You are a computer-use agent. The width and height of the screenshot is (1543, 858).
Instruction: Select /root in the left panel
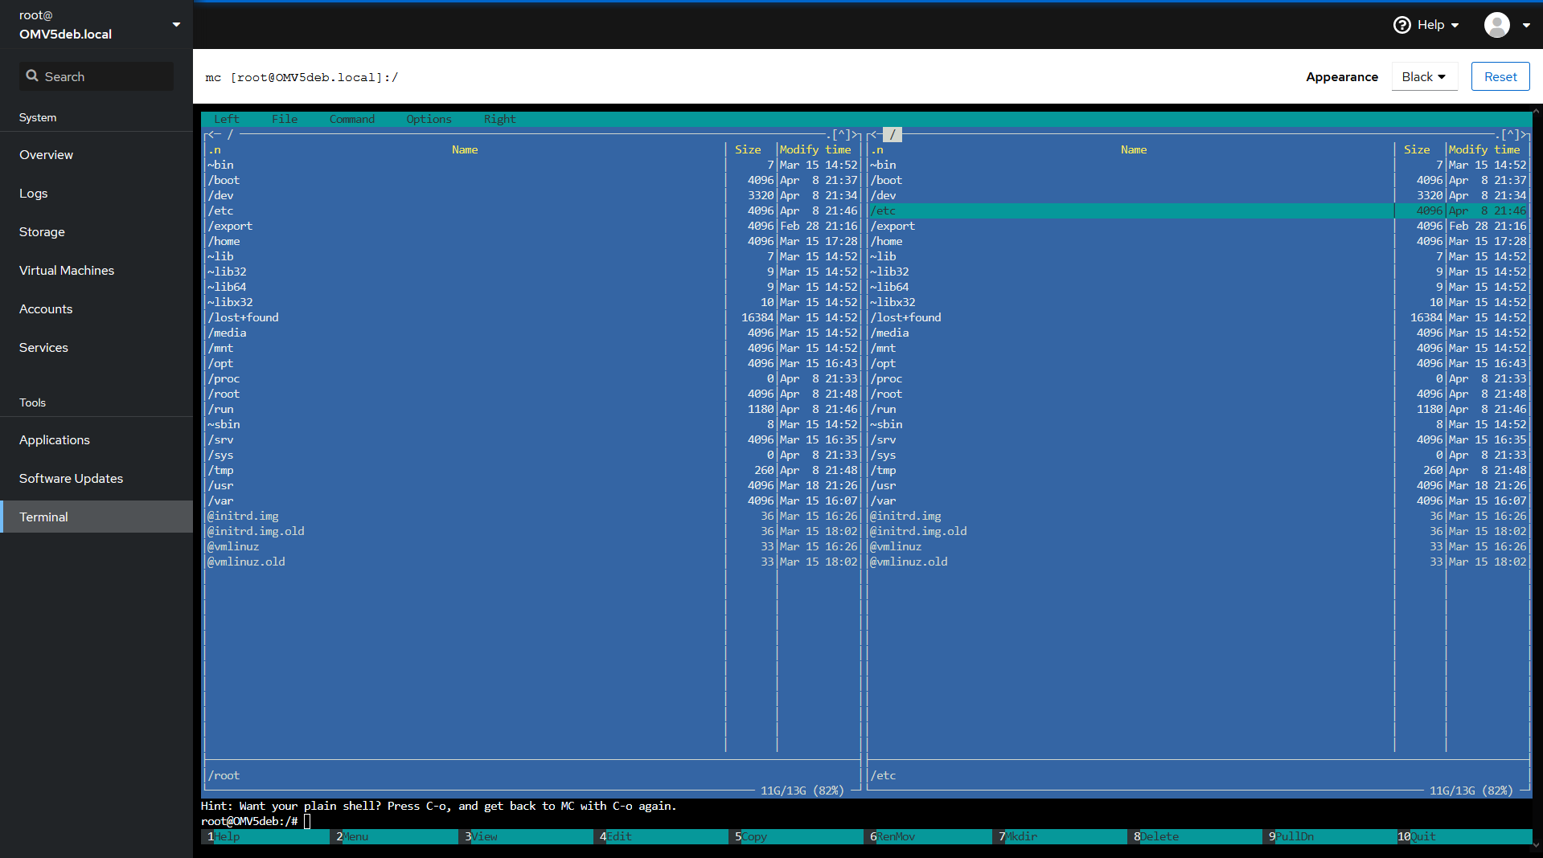pyautogui.click(x=532, y=394)
